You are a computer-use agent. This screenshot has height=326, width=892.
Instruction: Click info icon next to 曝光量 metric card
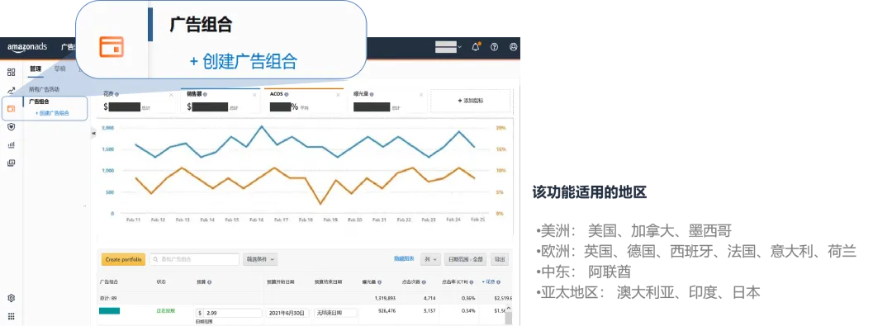point(372,94)
